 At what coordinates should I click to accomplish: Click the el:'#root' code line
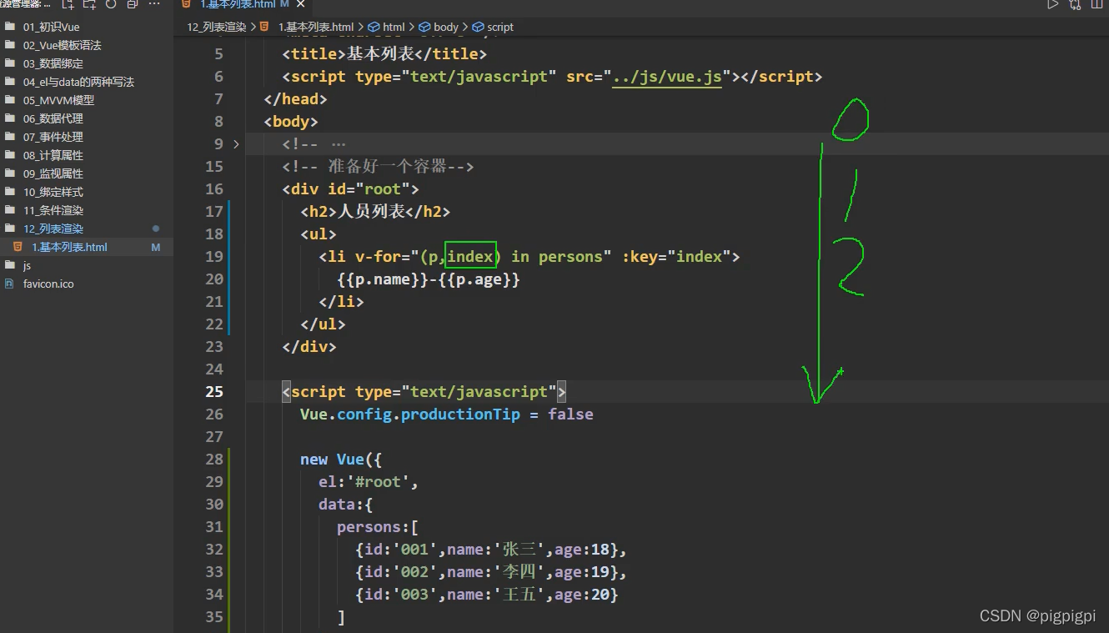tap(369, 482)
